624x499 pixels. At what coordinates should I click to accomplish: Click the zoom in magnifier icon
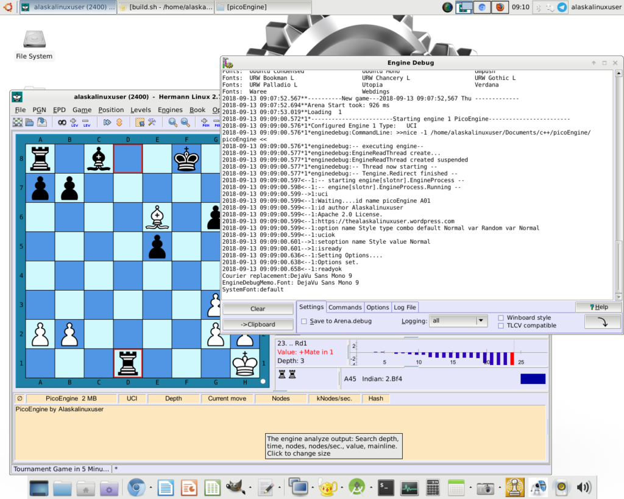click(173, 122)
